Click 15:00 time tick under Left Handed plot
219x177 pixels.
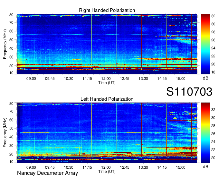pos(181,167)
